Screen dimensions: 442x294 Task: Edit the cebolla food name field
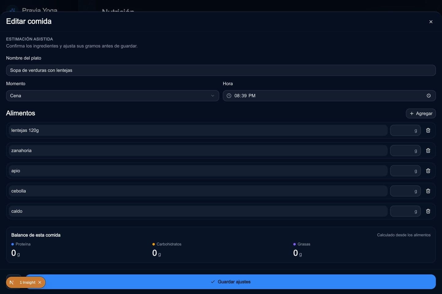coord(198,191)
